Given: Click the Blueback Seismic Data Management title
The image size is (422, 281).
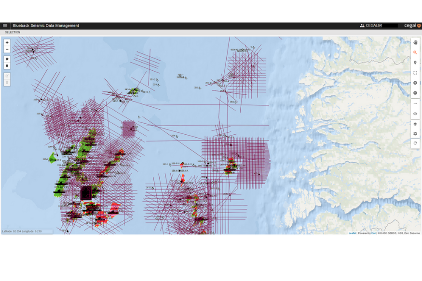Looking at the screenshot, I should pos(46,26).
